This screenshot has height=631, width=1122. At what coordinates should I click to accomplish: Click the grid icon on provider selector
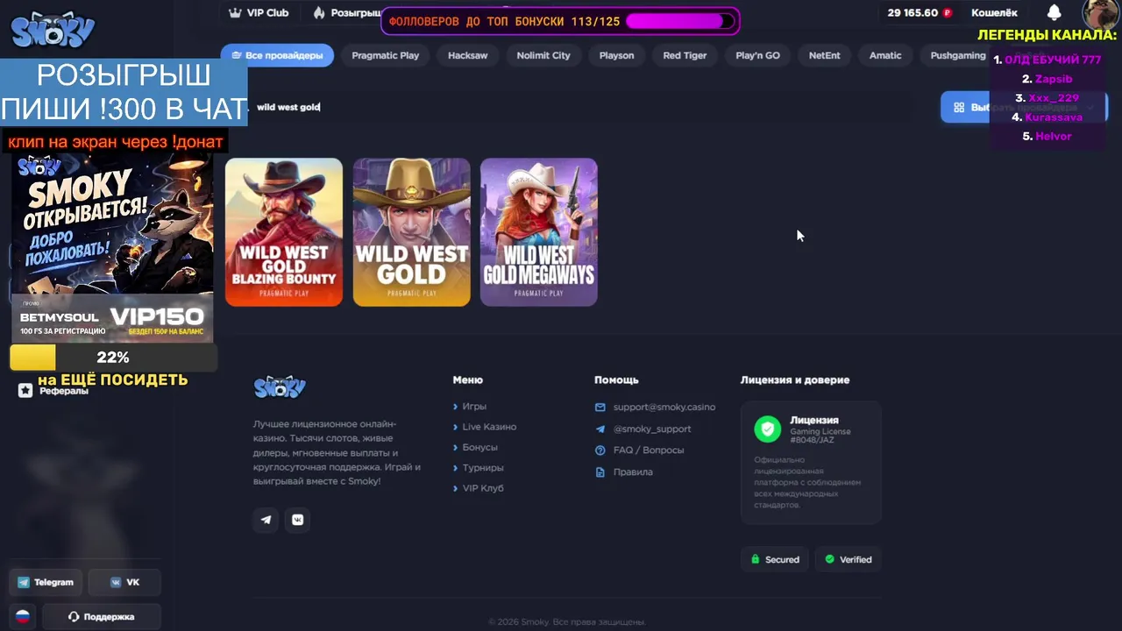coord(959,108)
